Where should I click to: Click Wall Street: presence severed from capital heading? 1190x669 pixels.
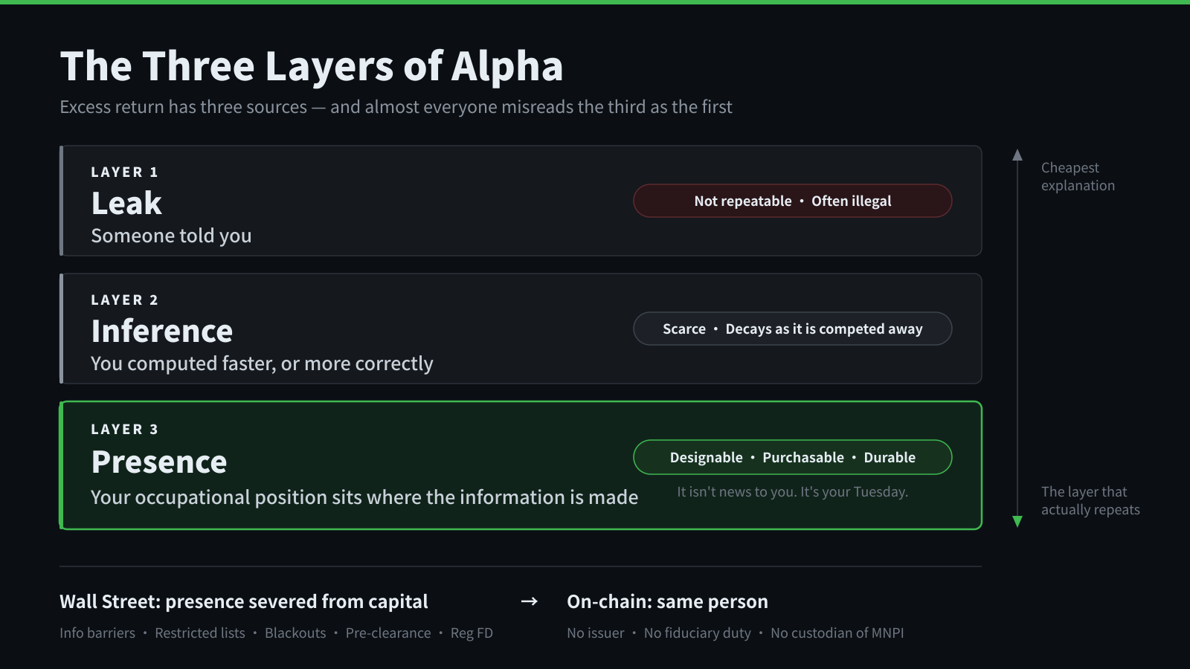[x=244, y=601]
